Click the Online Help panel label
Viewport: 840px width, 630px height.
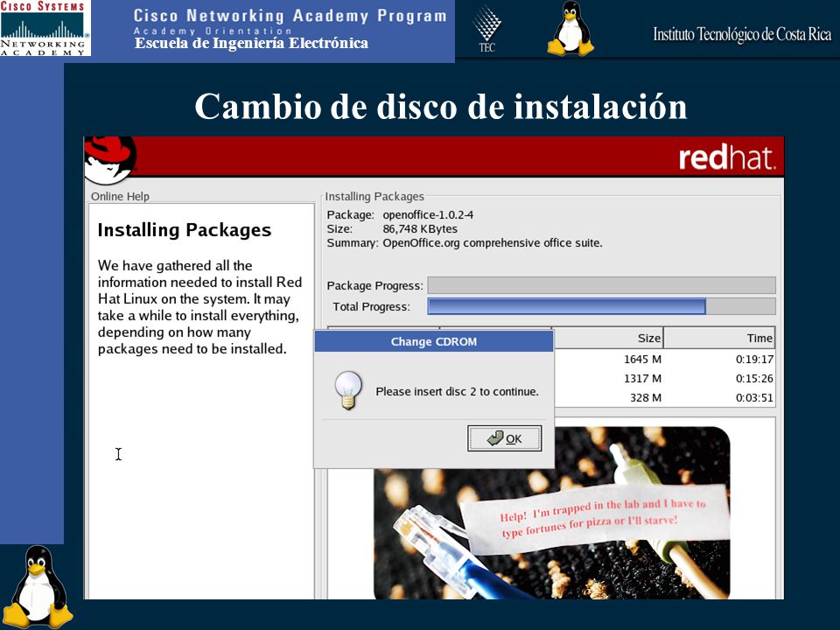(120, 196)
